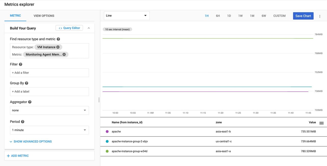Collapse the Build Your Query section
The image size is (327, 166).
[x=89, y=28]
